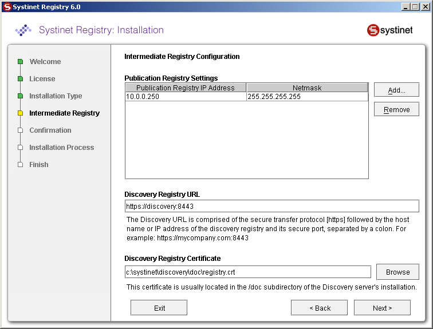Click the Intermediate Registry step

click(x=64, y=113)
